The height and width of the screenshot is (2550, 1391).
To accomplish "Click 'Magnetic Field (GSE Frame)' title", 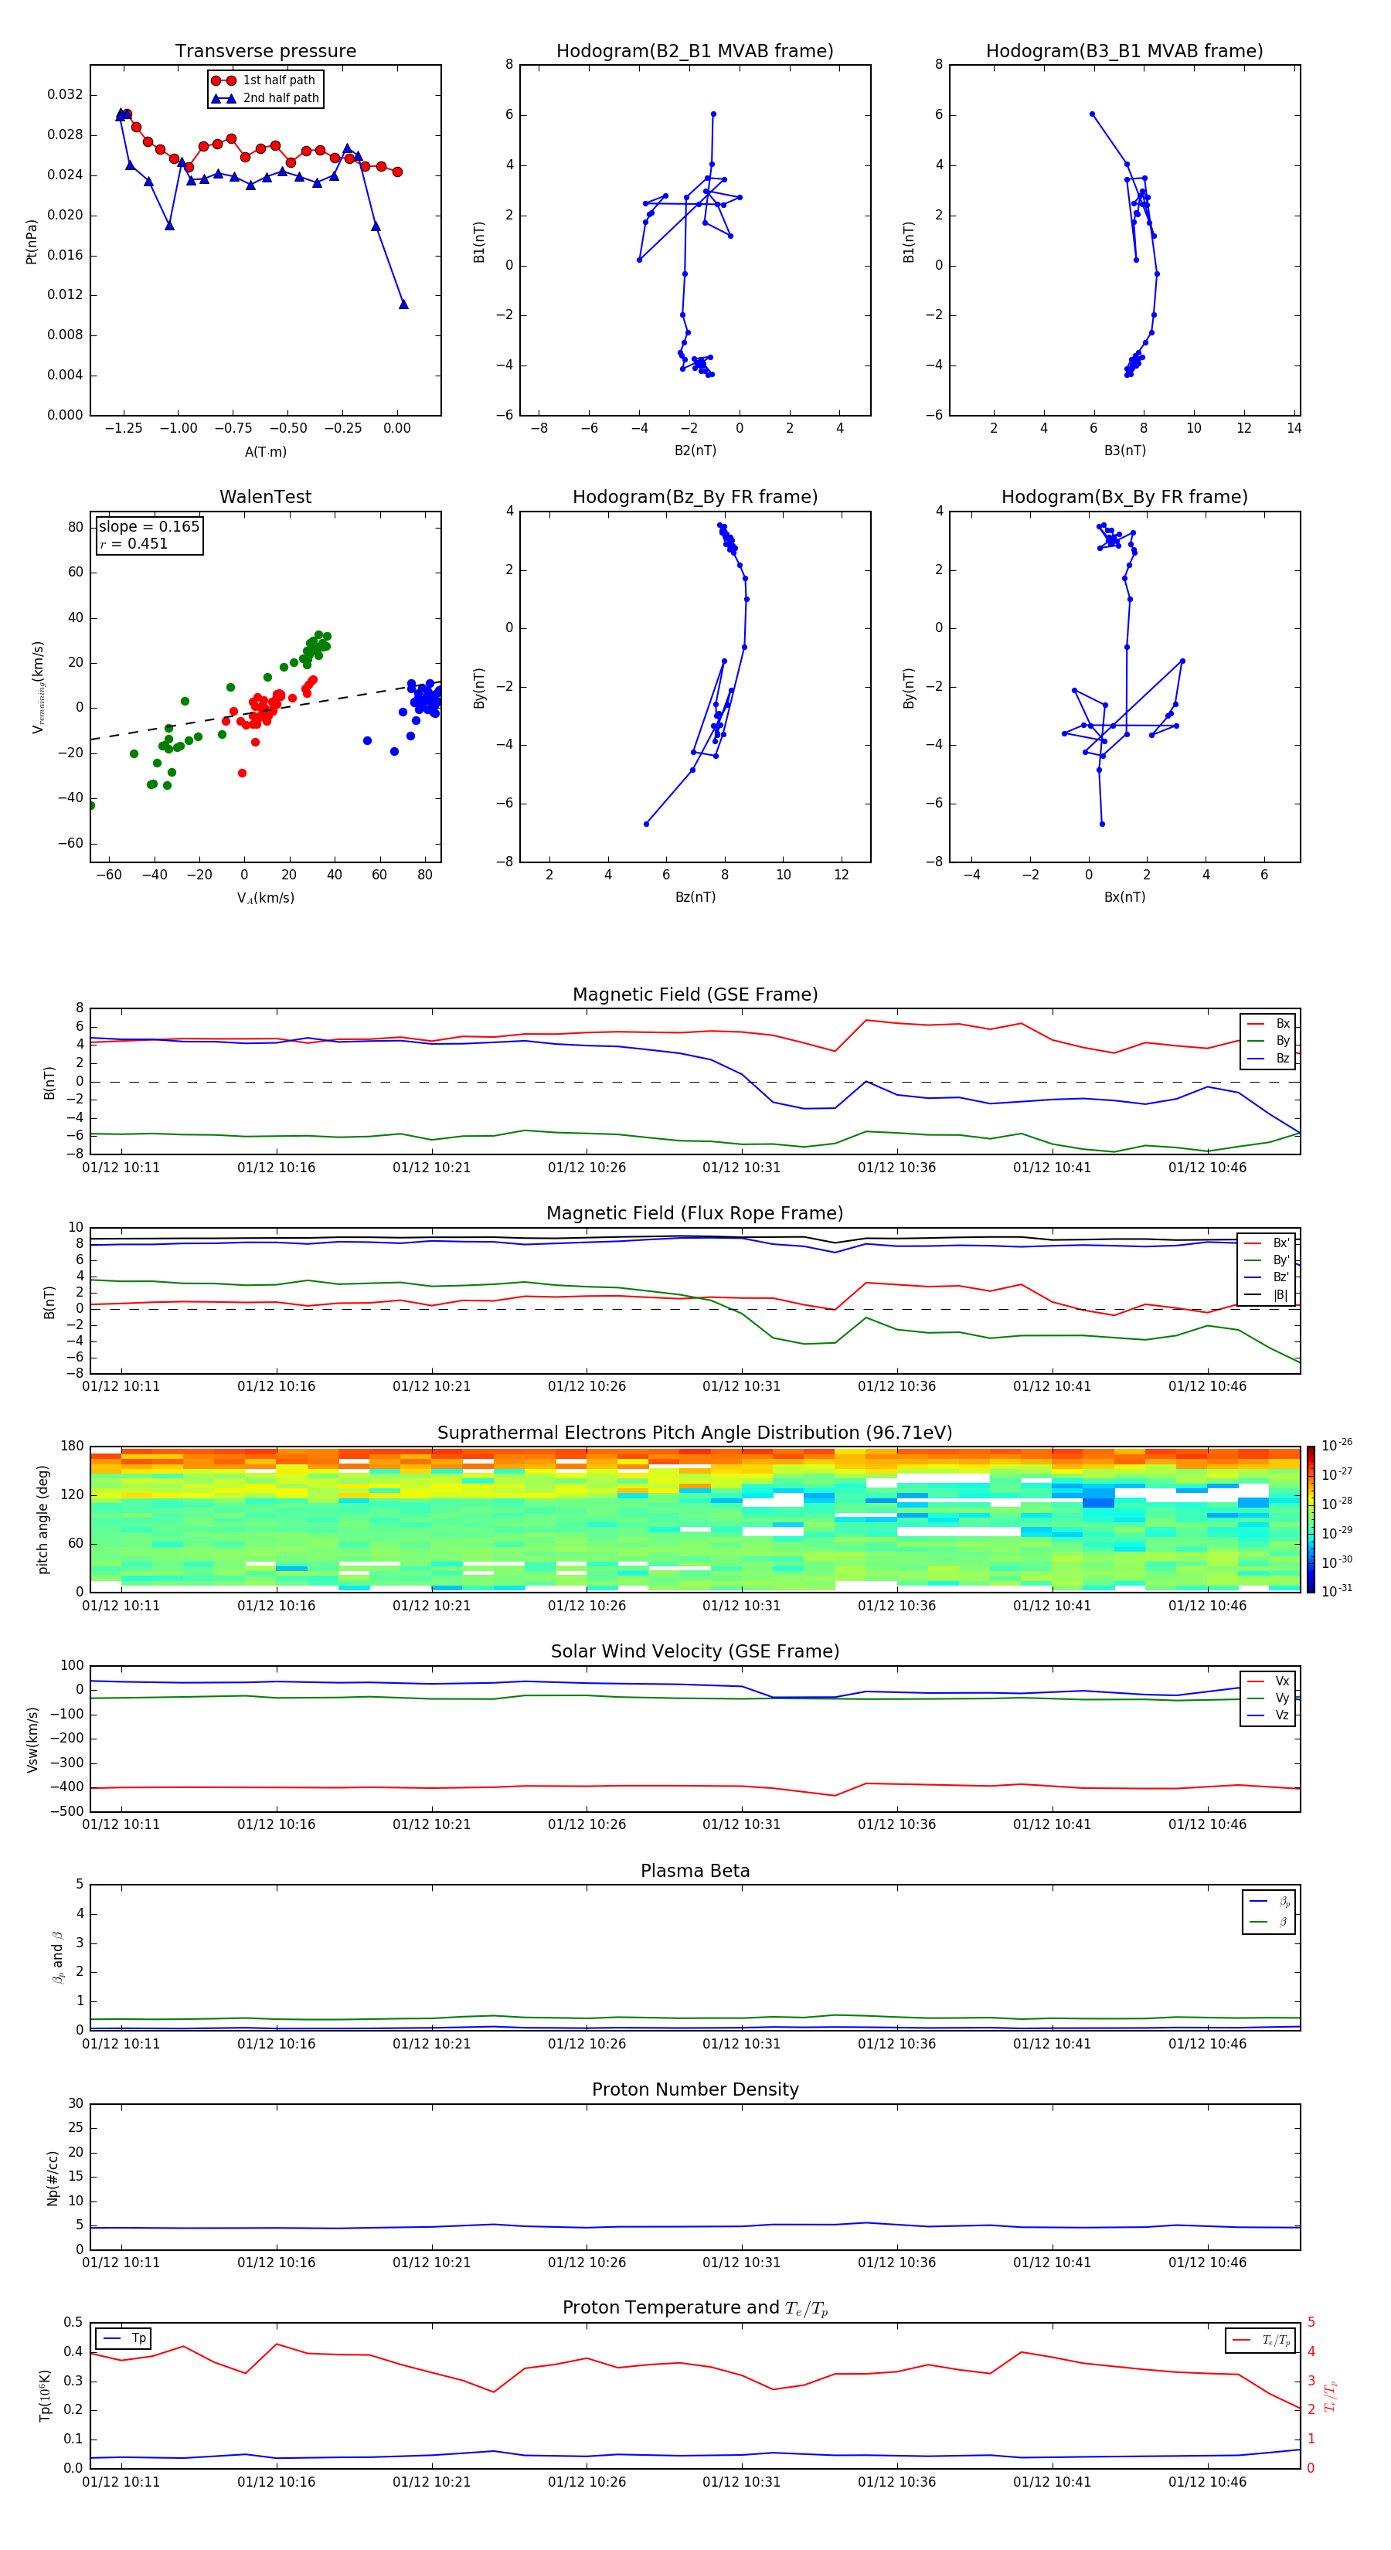I will 695,994.
